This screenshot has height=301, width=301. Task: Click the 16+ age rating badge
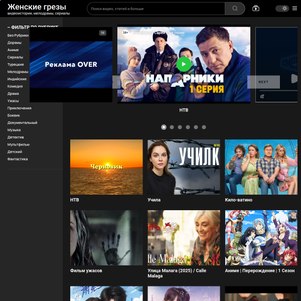tap(125, 33)
